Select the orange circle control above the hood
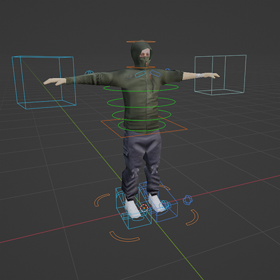 click(x=141, y=42)
